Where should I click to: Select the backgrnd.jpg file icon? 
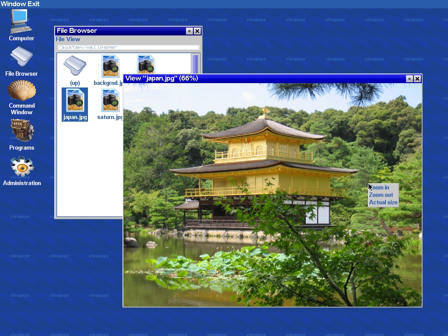point(110,70)
